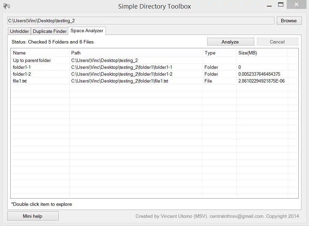Click the Browse button
The height and width of the screenshot is (226, 309).
289,21
